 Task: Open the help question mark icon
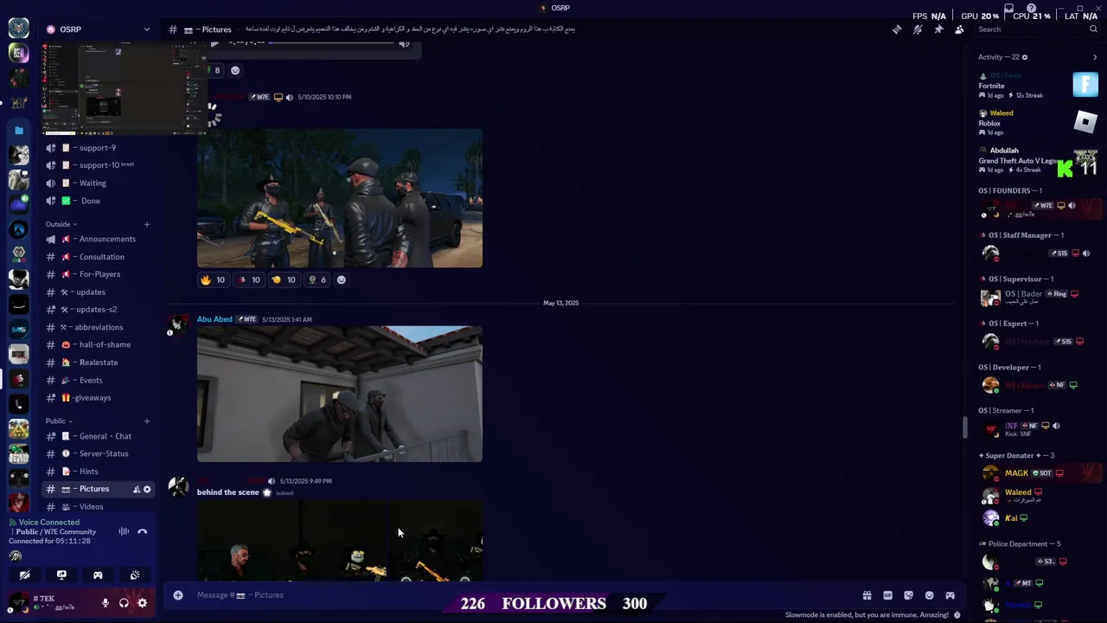pyautogui.click(x=1031, y=8)
